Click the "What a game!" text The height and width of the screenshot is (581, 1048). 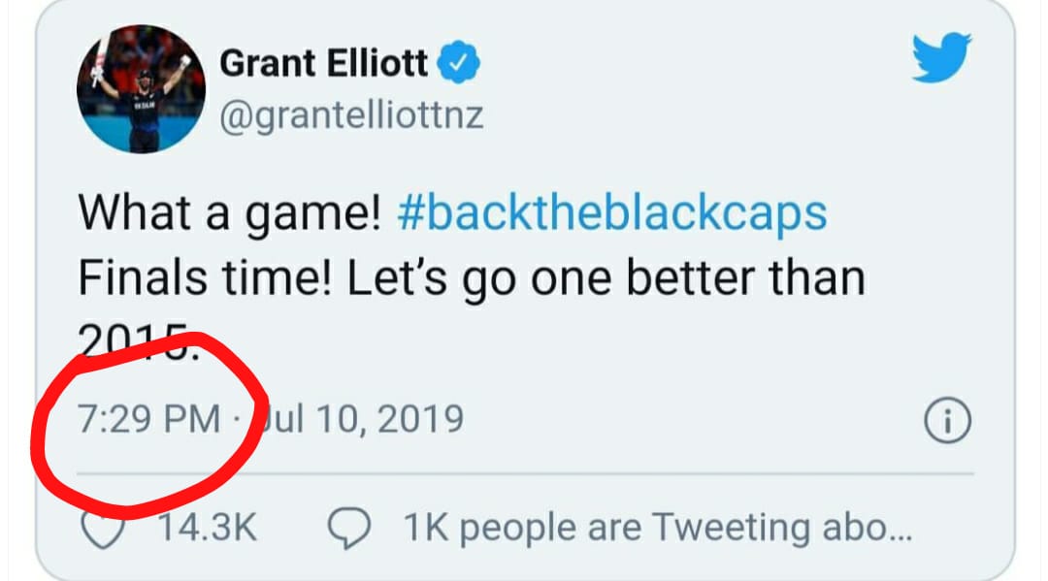(228, 212)
